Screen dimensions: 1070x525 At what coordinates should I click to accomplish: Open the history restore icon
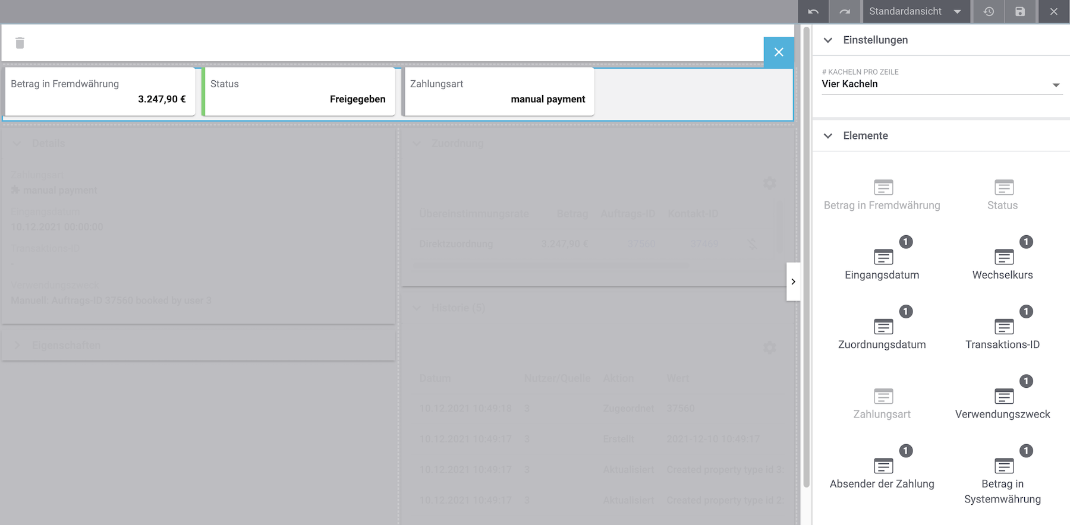click(x=989, y=11)
